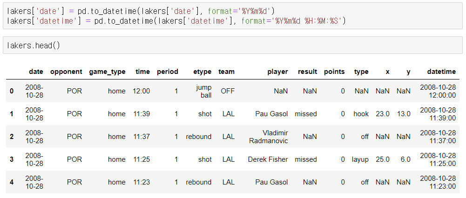The height and width of the screenshot is (198, 466).
Task: Click 'Vladimir Radmanovic' player cell
Action: [x=268, y=137]
